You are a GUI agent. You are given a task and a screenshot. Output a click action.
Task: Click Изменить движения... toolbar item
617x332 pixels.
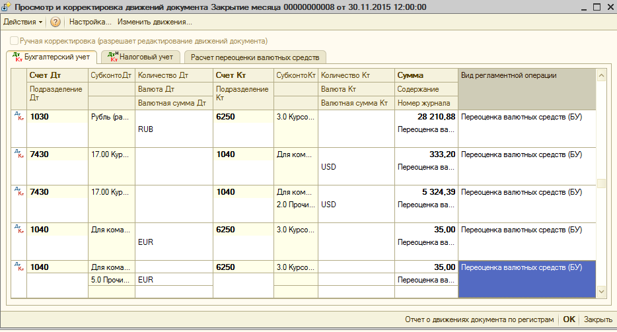pos(155,22)
